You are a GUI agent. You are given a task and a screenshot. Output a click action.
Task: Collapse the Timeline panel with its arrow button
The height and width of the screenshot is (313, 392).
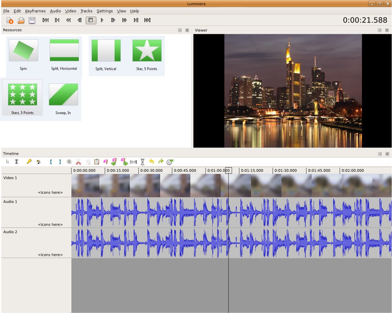coord(380,154)
